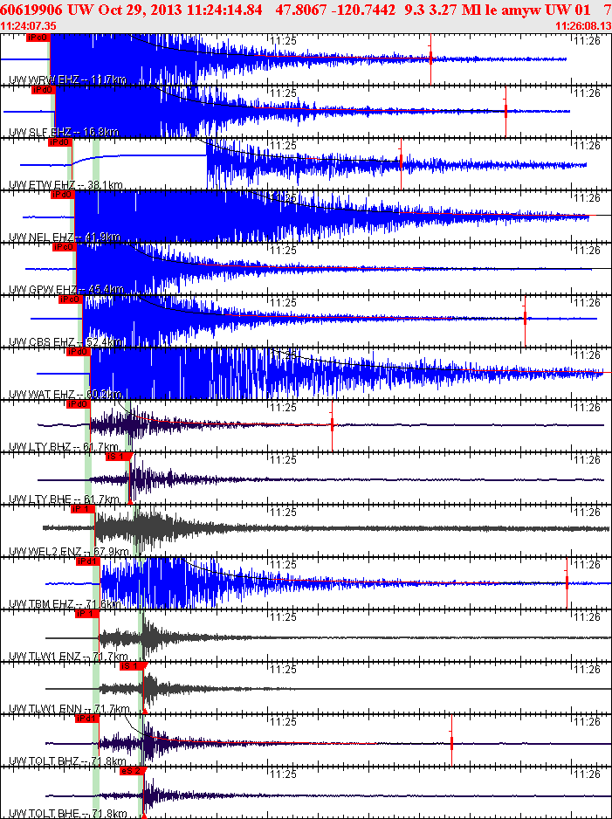The image size is (612, 819).
Task: Click the 'UW NEL EHZ -- 41.9km' station label
Action: pyautogui.click(x=65, y=237)
